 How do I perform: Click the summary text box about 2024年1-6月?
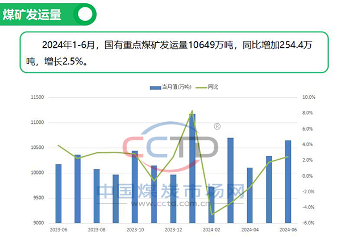tap(174, 51)
